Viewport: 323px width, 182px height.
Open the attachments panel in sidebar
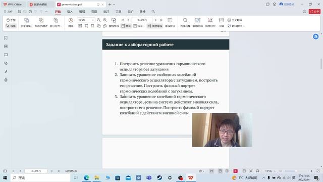click(x=6, y=63)
